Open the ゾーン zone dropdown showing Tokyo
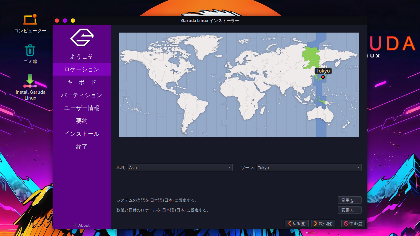The height and width of the screenshot is (236, 420). pyautogui.click(x=309, y=167)
